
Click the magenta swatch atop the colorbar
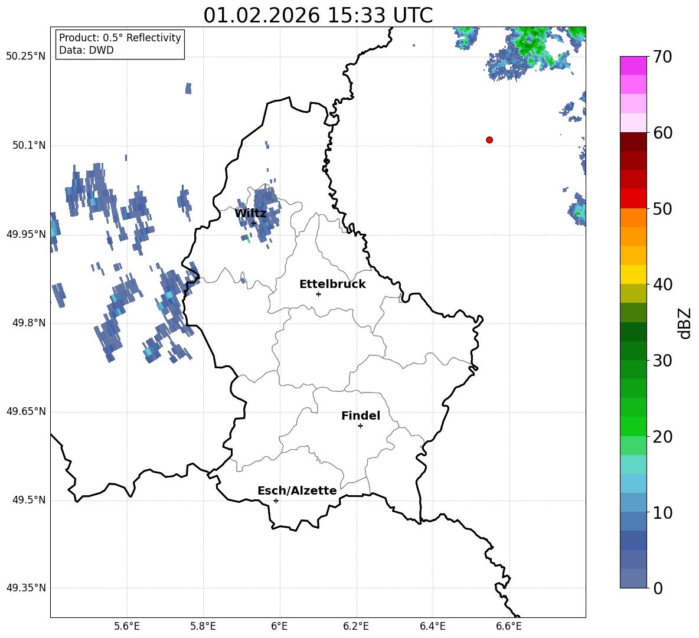click(x=633, y=66)
